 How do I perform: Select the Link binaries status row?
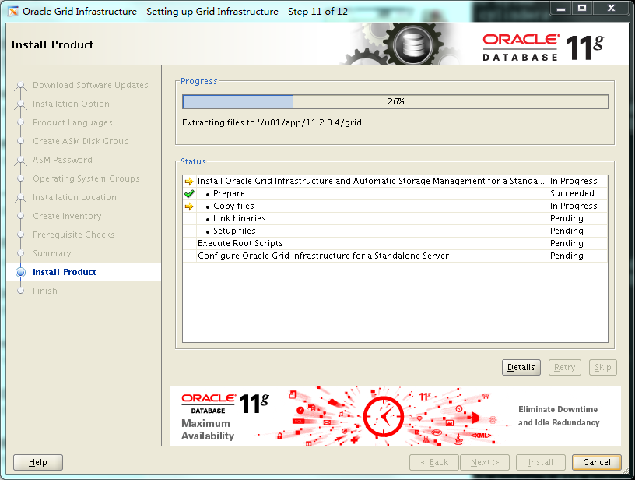click(395, 218)
